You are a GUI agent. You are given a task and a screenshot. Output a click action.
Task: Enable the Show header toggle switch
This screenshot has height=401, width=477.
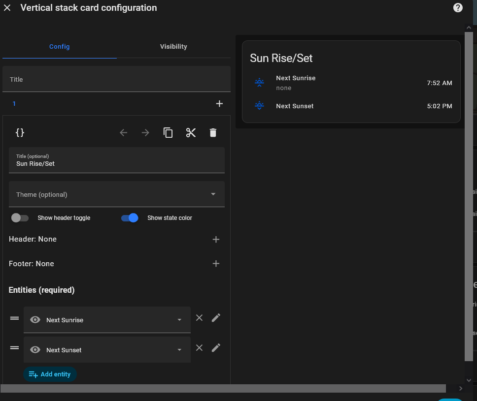coord(20,218)
